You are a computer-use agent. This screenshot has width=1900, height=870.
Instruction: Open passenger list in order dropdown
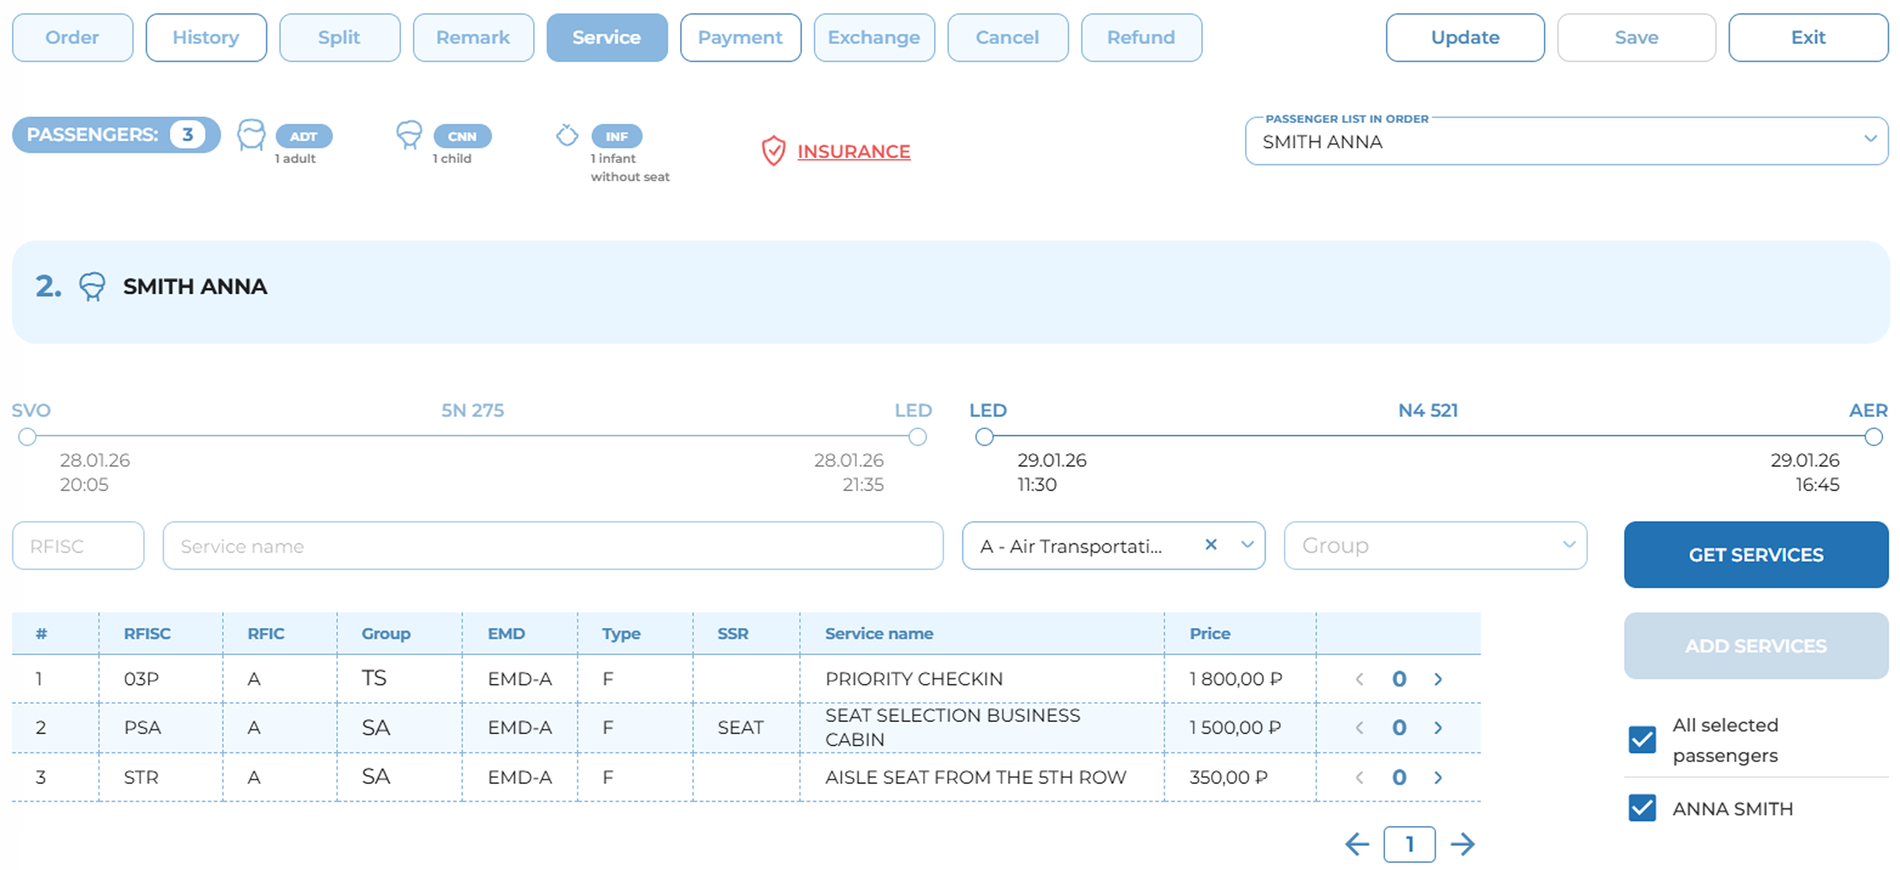coord(1869,139)
